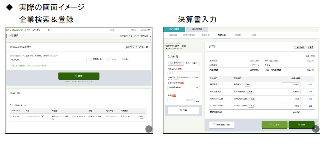Click scroll-to-top arrow in financial input screen
The width and height of the screenshot is (332, 145).
(x=315, y=129)
